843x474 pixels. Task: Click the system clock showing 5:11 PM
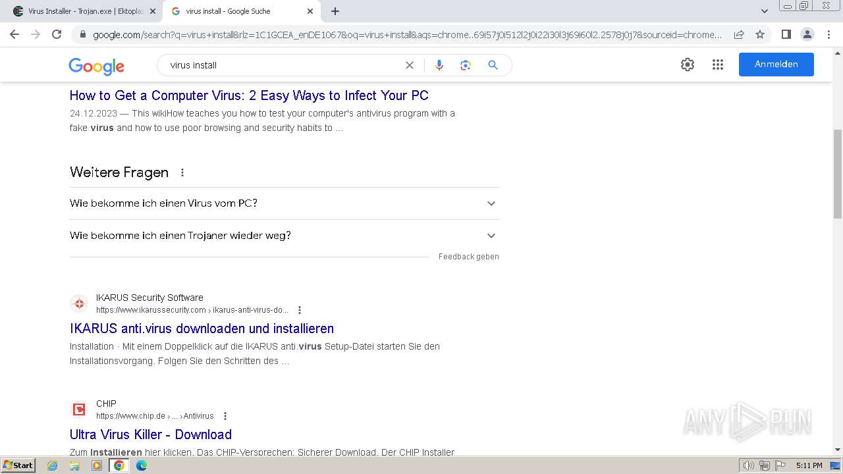pos(809,465)
